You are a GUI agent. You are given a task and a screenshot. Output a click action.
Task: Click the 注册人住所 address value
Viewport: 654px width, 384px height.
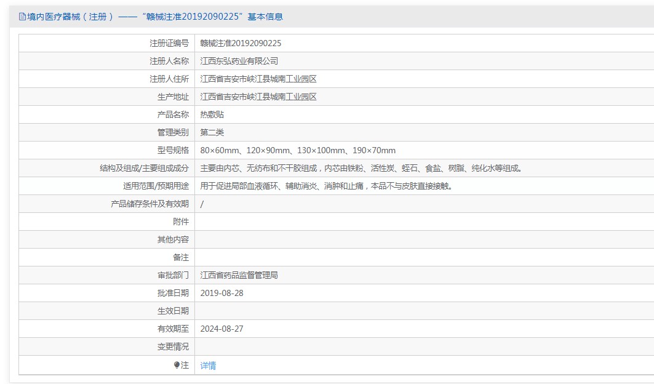click(x=258, y=79)
